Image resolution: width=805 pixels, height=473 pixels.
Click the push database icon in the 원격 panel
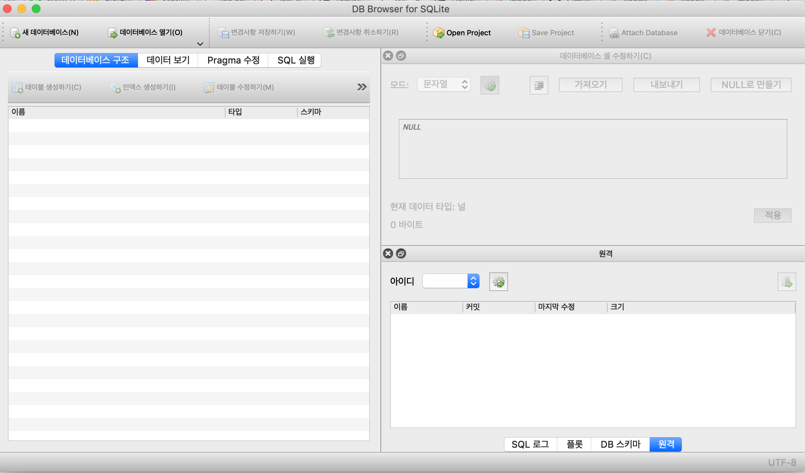pyautogui.click(x=787, y=282)
